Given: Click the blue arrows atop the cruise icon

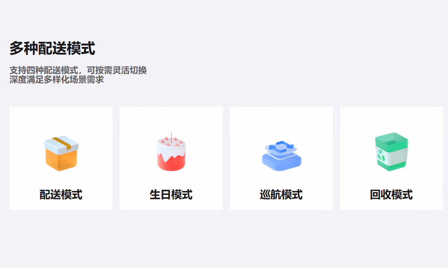Looking at the screenshot, I should (281, 146).
